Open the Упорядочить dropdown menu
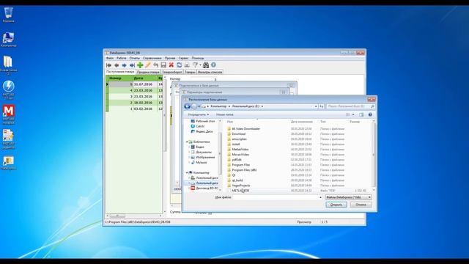The width and height of the screenshot is (469, 264). pyautogui.click(x=199, y=114)
